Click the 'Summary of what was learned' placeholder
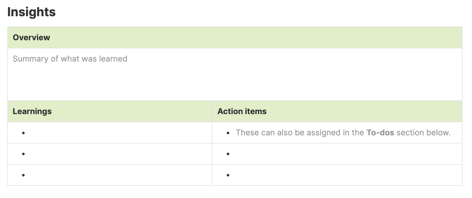The image size is (472, 198). tap(70, 59)
